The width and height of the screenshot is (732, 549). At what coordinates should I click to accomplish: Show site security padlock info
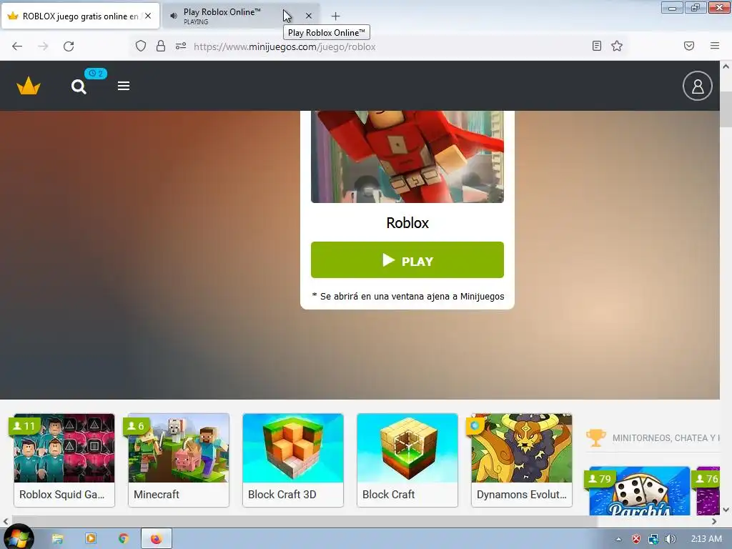coord(161,46)
